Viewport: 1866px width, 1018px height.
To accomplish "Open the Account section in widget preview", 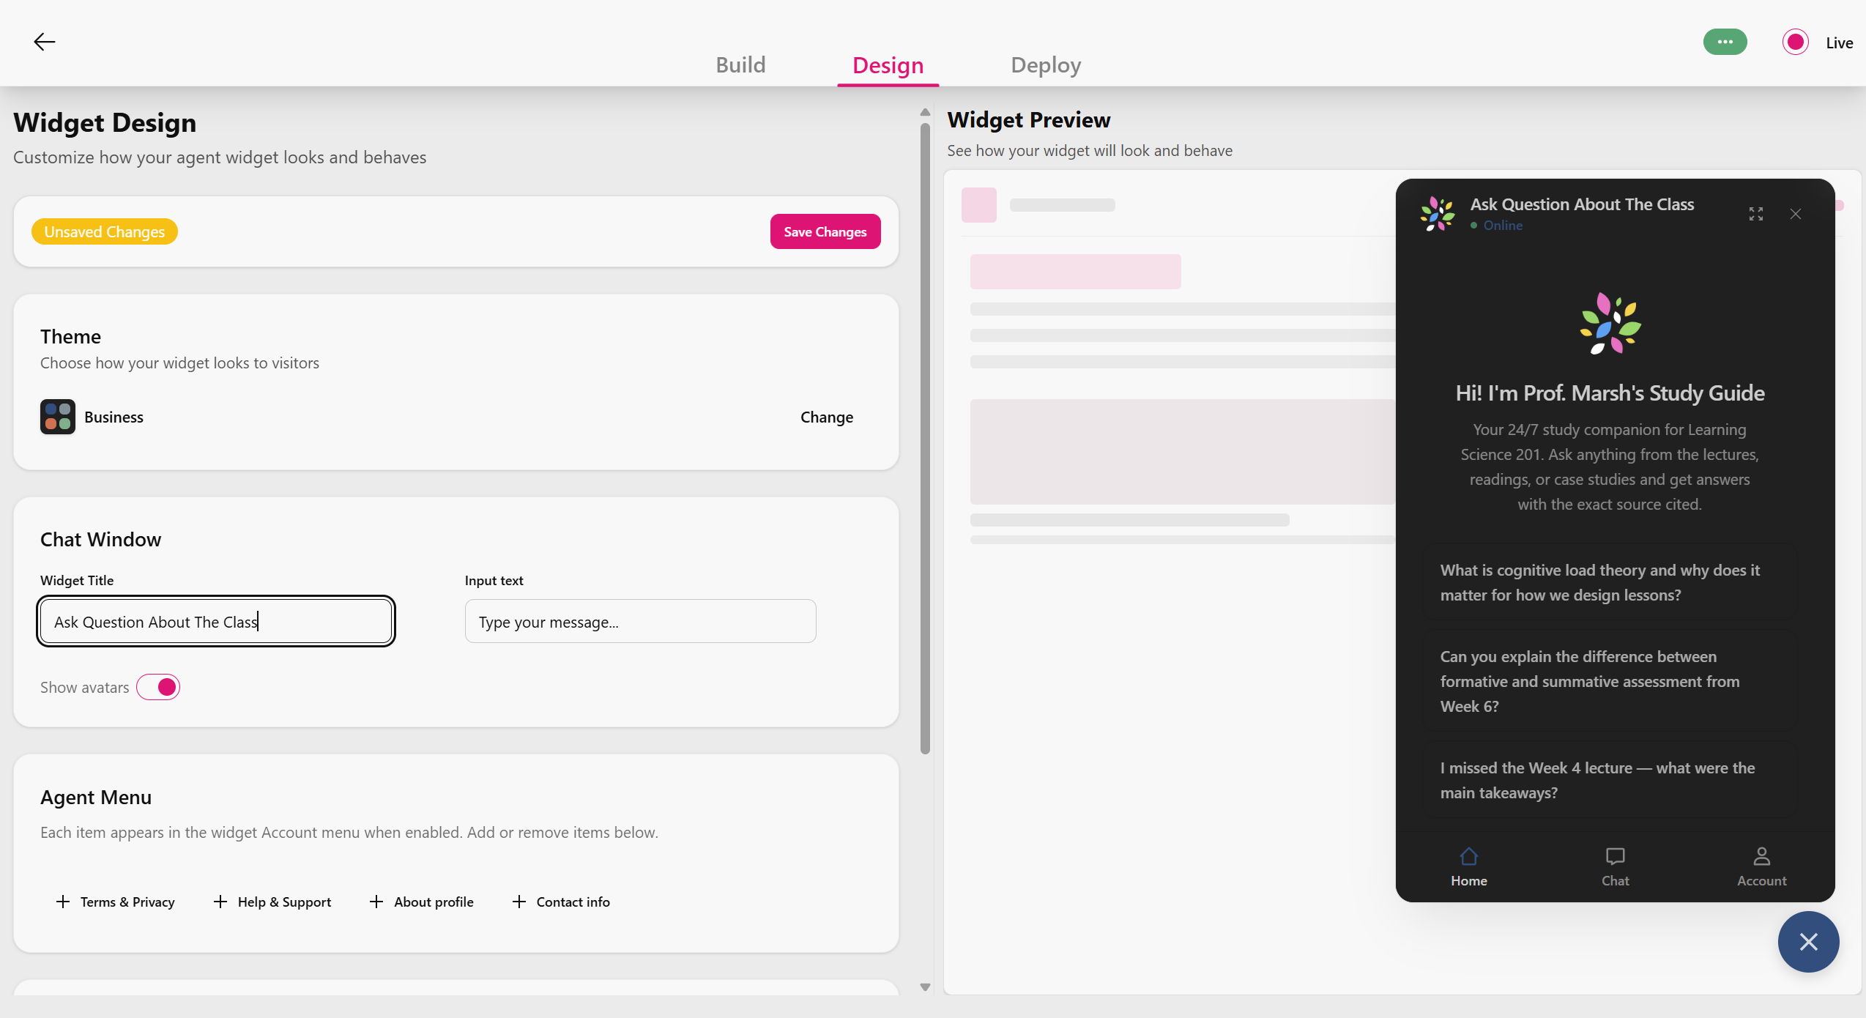I will pyautogui.click(x=1761, y=865).
